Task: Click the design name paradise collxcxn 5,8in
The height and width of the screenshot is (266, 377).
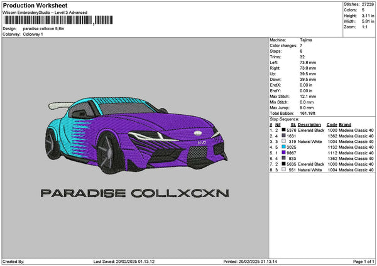Action: [43, 29]
